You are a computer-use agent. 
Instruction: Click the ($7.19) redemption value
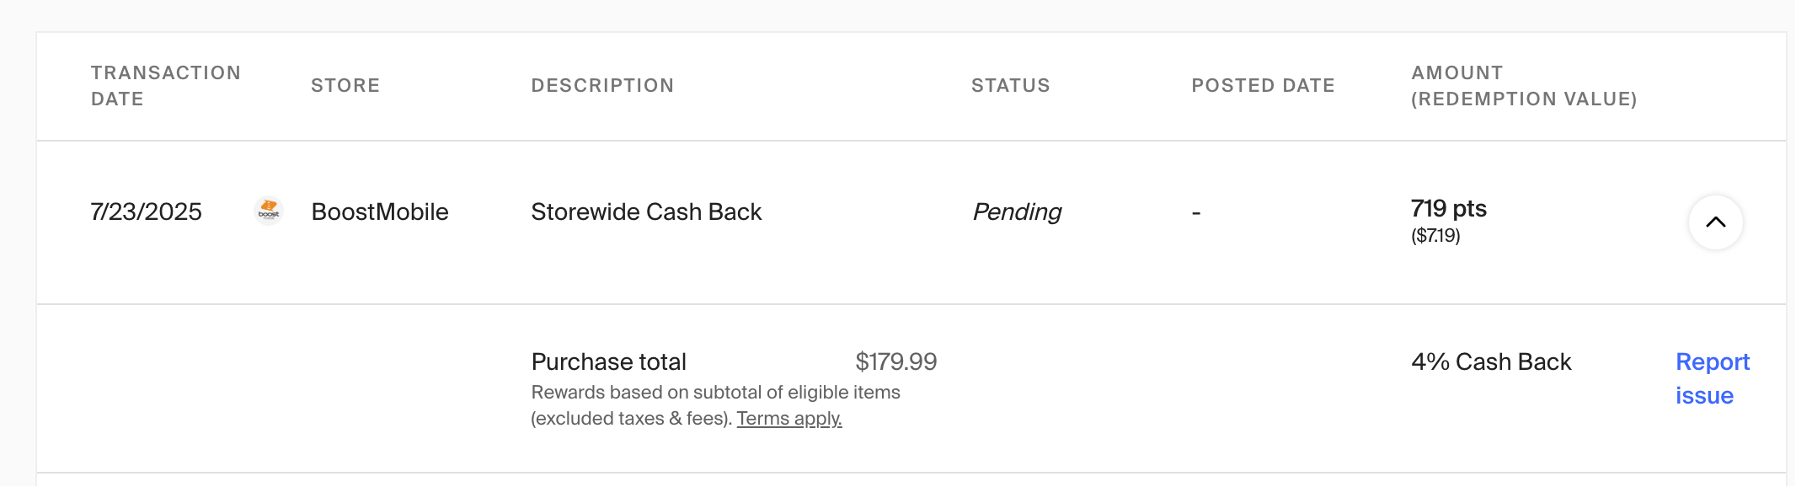[1435, 236]
